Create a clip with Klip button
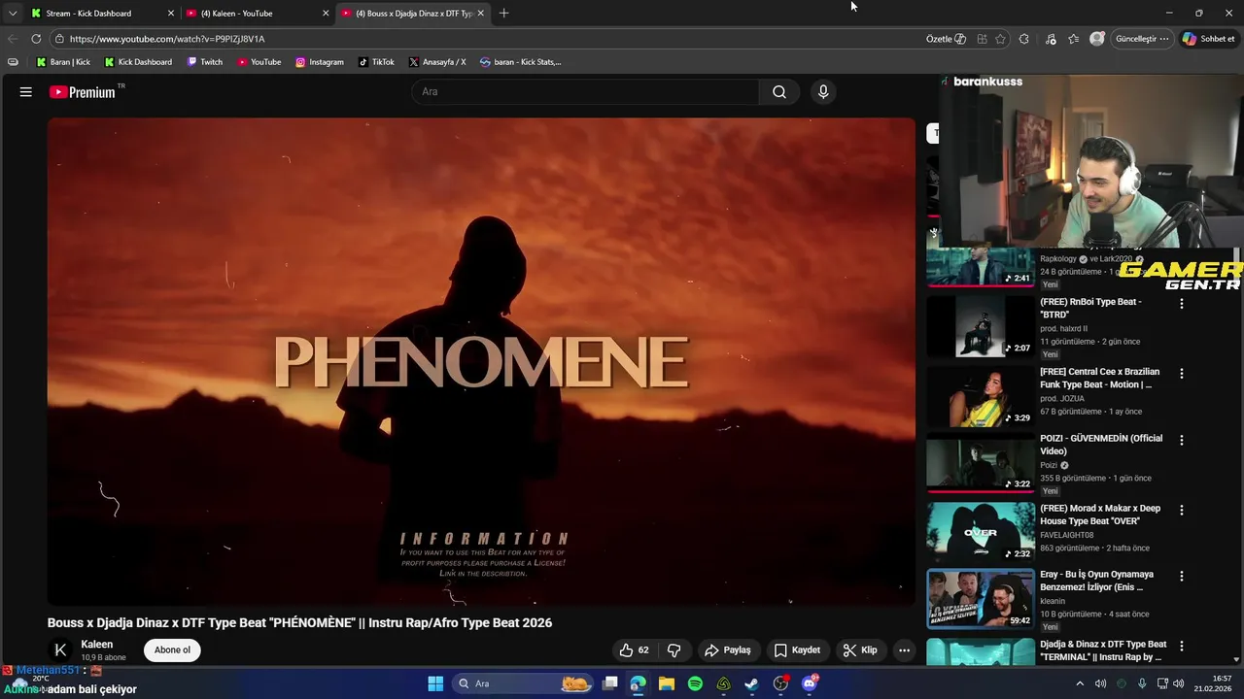This screenshot has height=699, width=1244. pos(860,650)
